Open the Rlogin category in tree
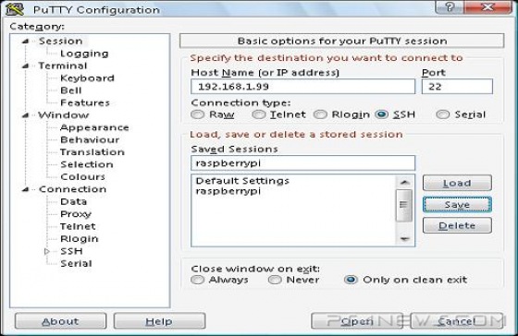 pyautogui.click(x=80, y=239)
